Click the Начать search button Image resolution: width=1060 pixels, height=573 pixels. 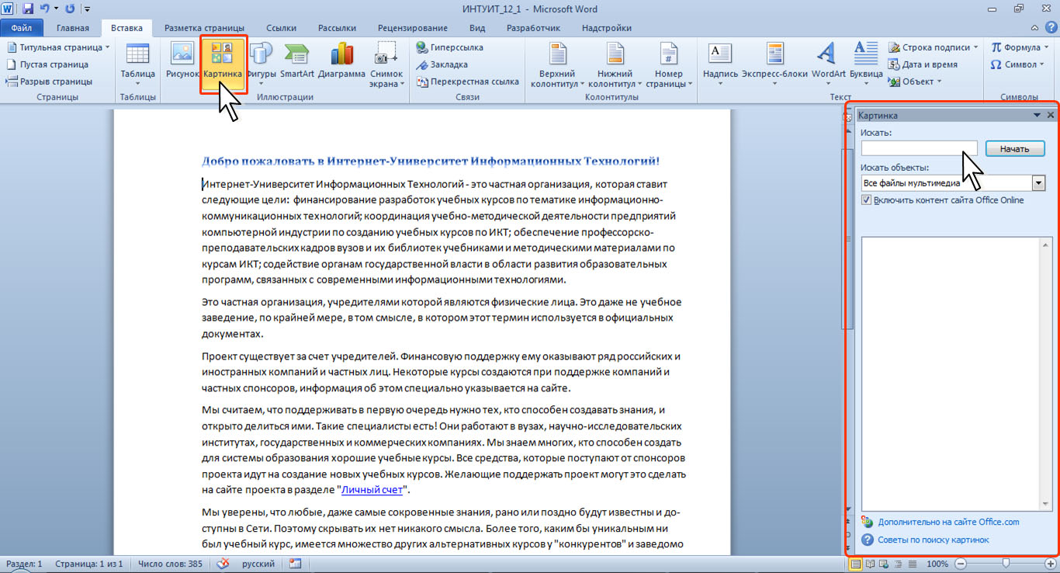1015,148
